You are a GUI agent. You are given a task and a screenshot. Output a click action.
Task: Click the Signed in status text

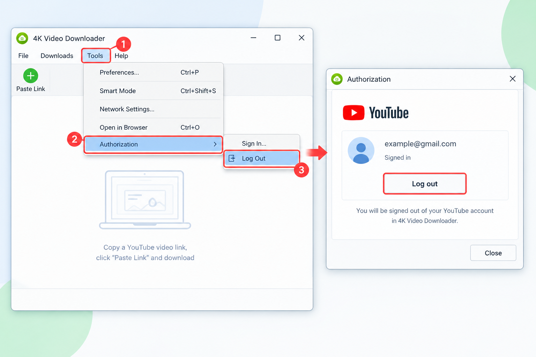click(397, 158)
